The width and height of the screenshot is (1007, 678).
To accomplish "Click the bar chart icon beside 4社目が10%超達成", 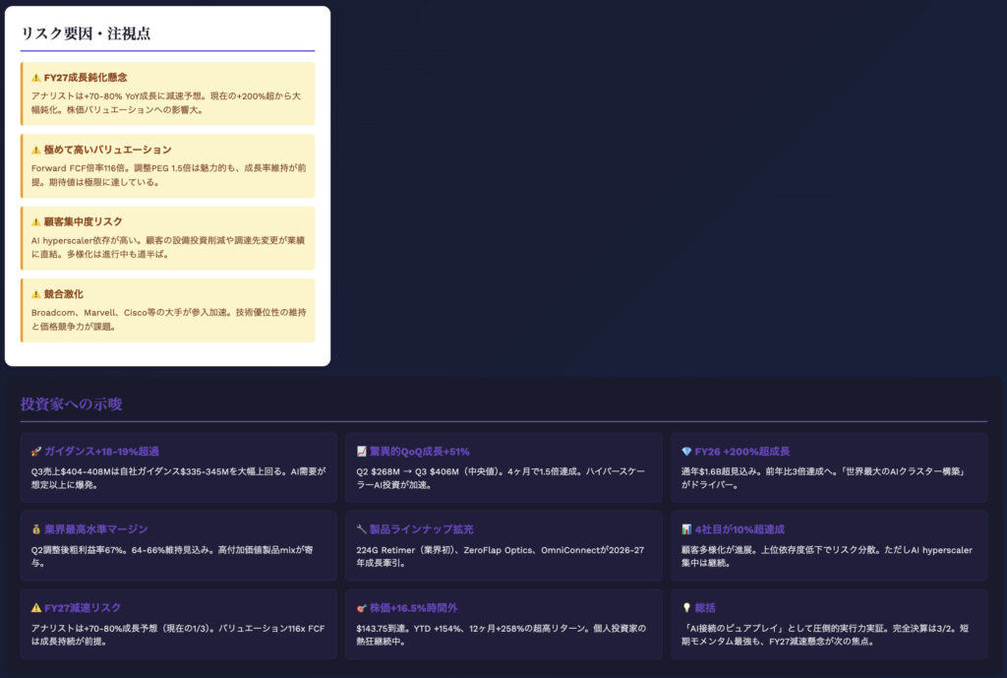I will click(686, 529).
